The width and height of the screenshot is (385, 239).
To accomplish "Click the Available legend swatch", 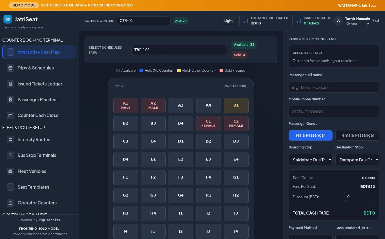I will pyautogui.click(x=118, y=71).
